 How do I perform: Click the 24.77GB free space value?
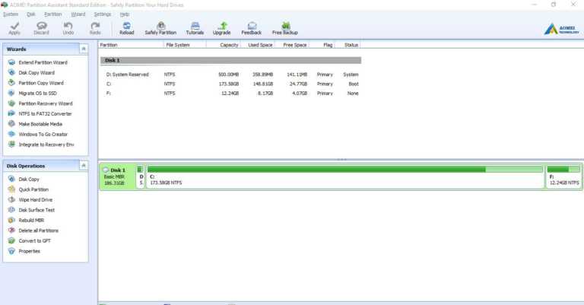298,84
